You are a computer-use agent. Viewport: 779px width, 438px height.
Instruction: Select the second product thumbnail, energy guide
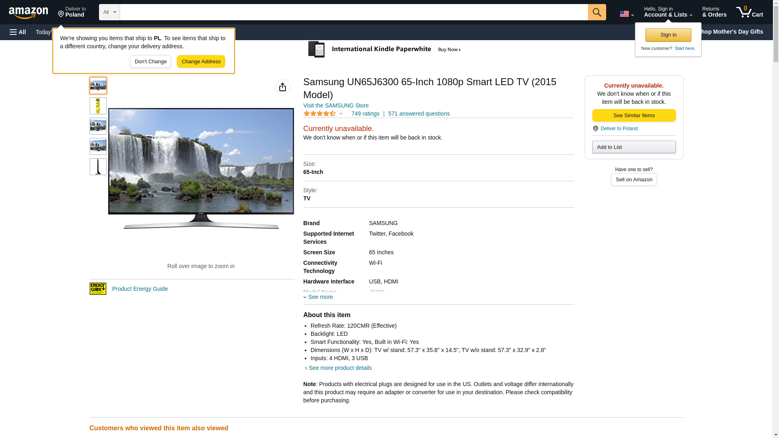tap(98, 106)
